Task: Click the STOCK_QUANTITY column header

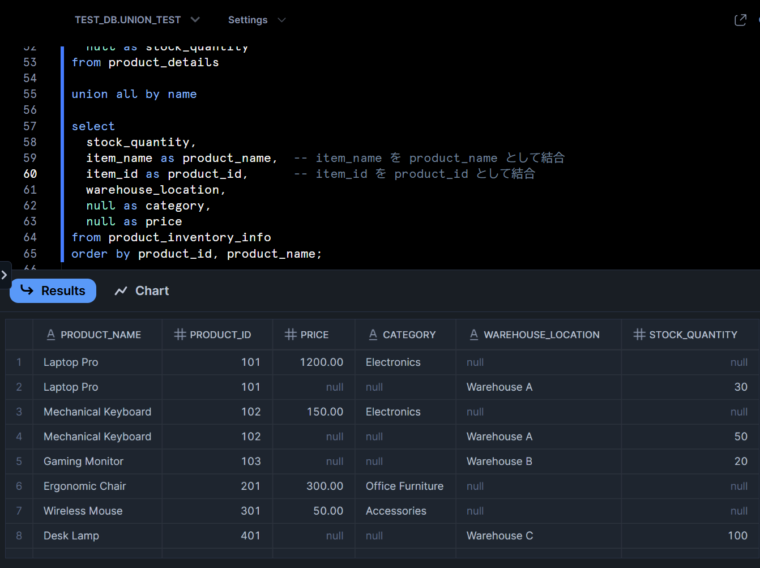Action: pyautogui.click(x=690, y=335)
